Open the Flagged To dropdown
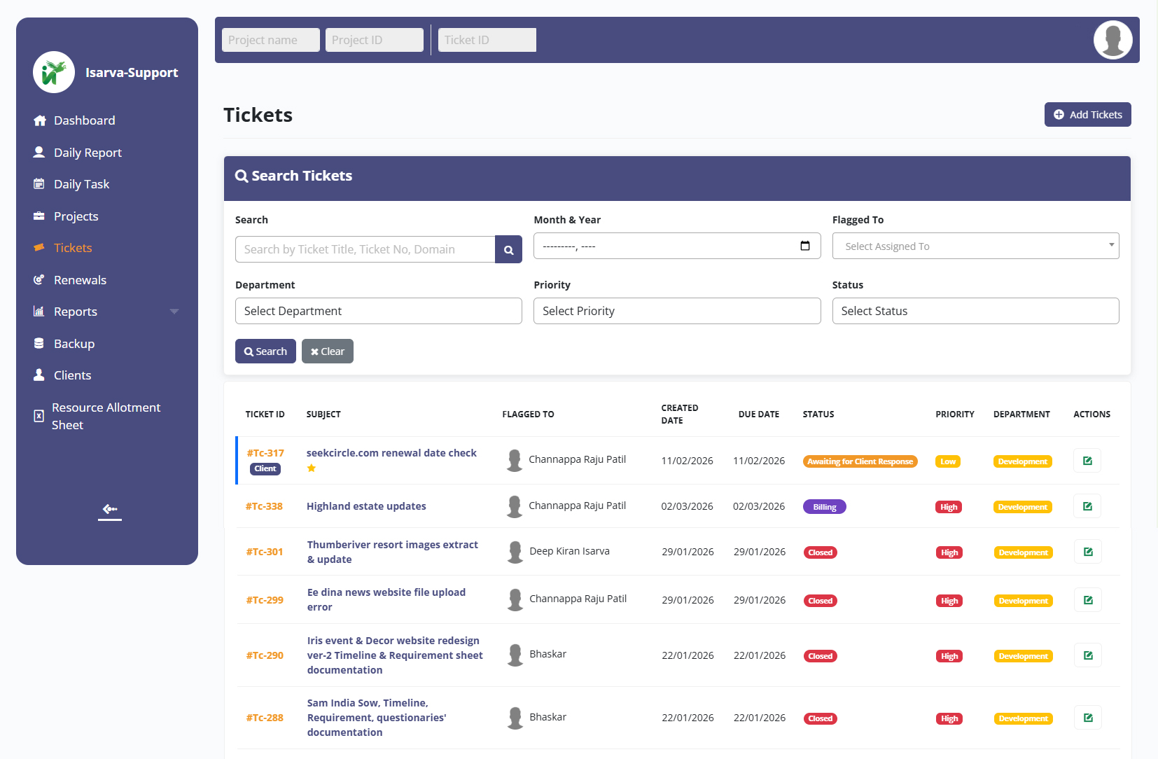 click(975, 246)
